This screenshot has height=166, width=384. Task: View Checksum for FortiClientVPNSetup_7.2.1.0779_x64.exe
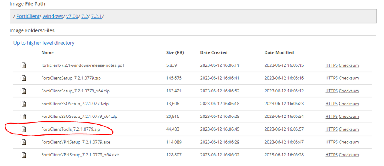pyautogui.click(x=349, y=155)
